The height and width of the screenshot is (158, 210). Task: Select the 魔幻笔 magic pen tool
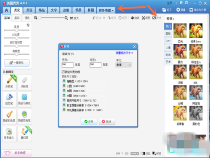25,134
